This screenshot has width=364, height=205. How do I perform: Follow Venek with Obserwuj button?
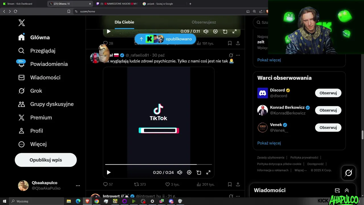click(328, 128)
